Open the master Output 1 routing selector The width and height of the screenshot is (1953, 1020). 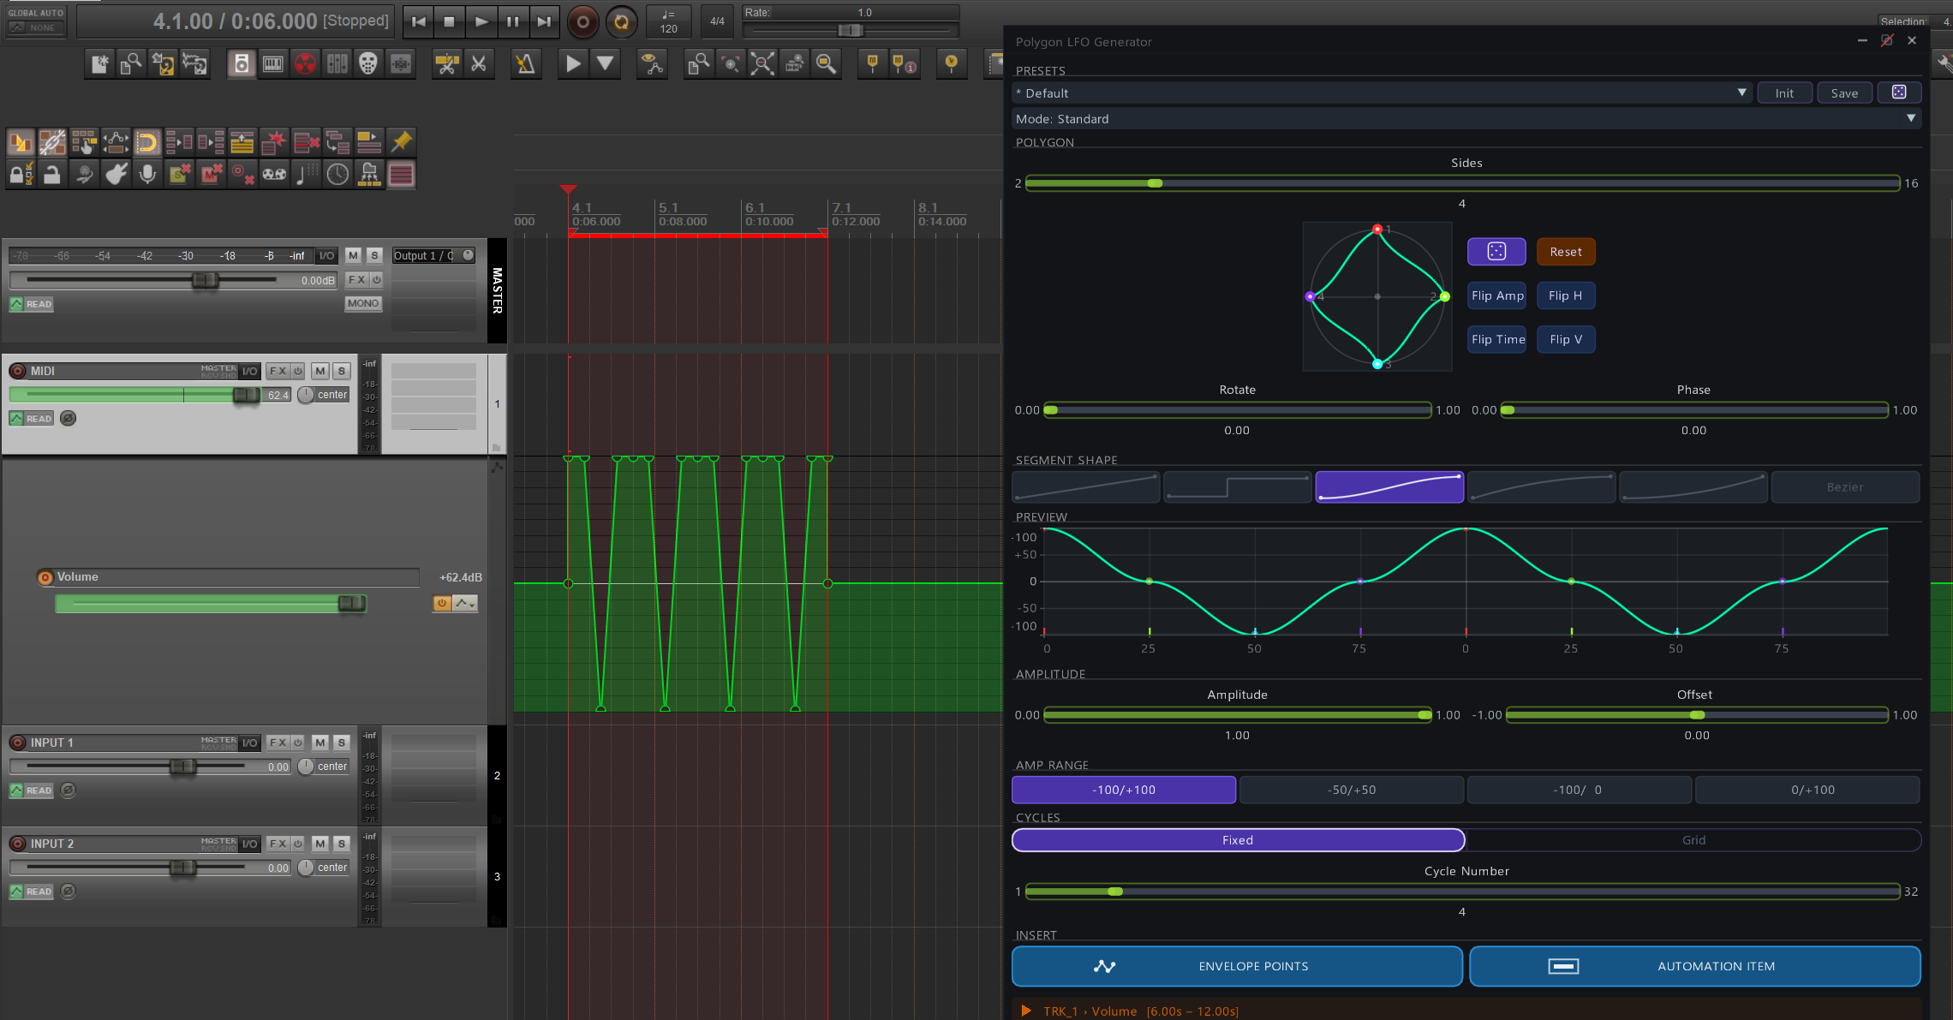point(433,255)
